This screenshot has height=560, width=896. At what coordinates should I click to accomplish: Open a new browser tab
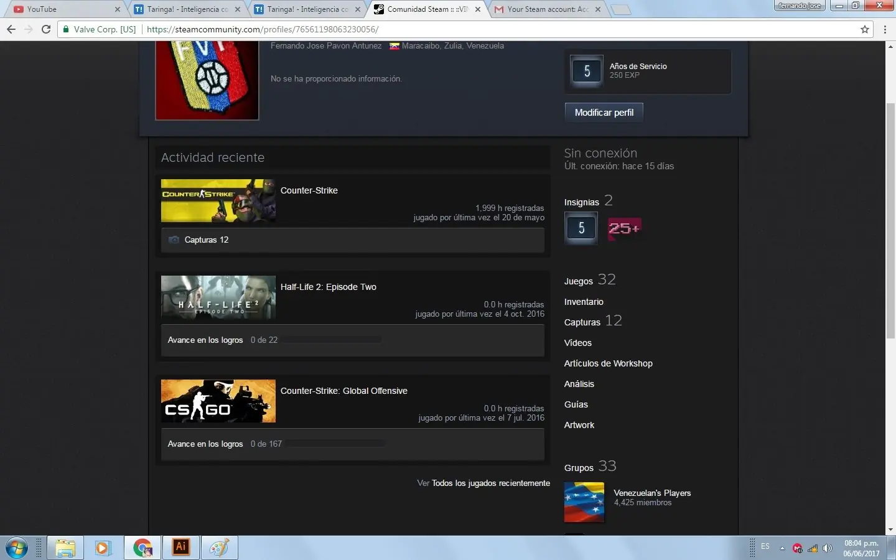tap(621, 9)
